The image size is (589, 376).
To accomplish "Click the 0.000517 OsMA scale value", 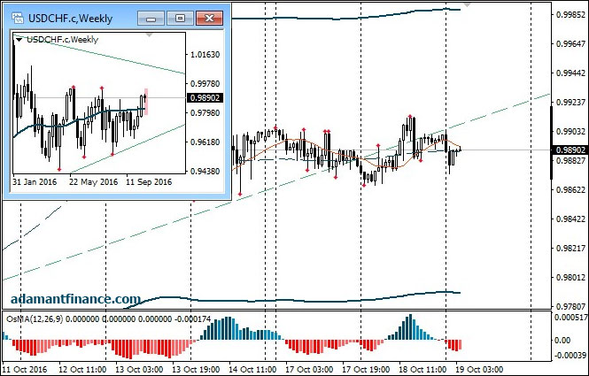I will click(x=571, y=318).
